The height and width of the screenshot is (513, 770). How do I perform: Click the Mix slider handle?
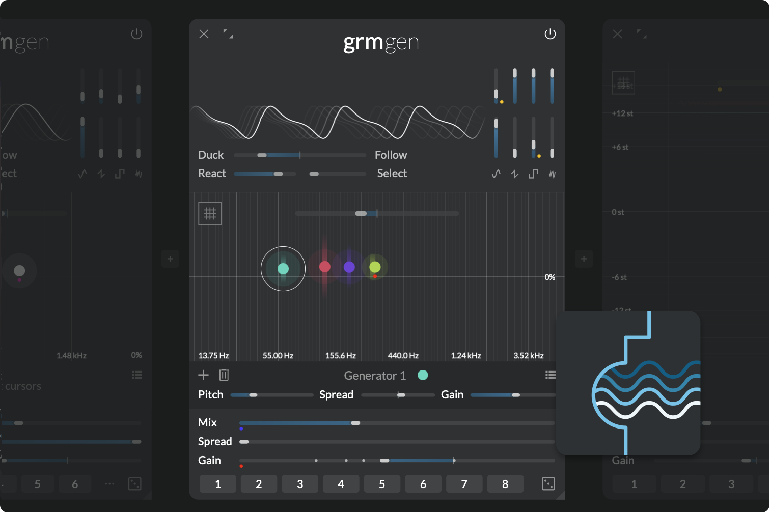(355, 423)
